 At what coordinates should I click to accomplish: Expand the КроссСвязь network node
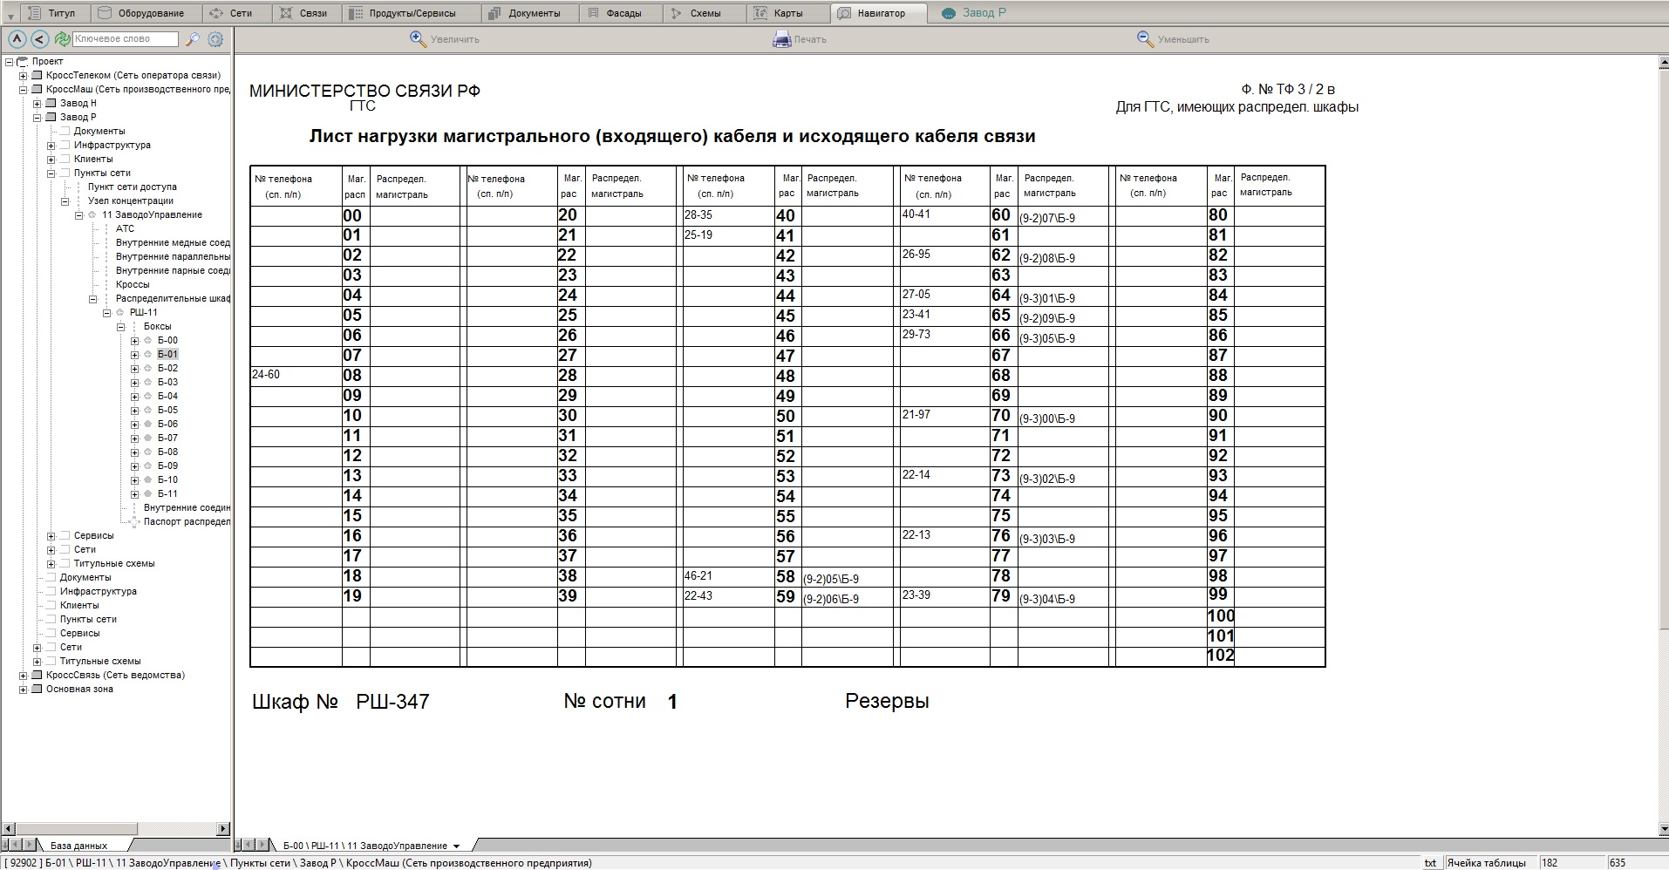point(24,676)
